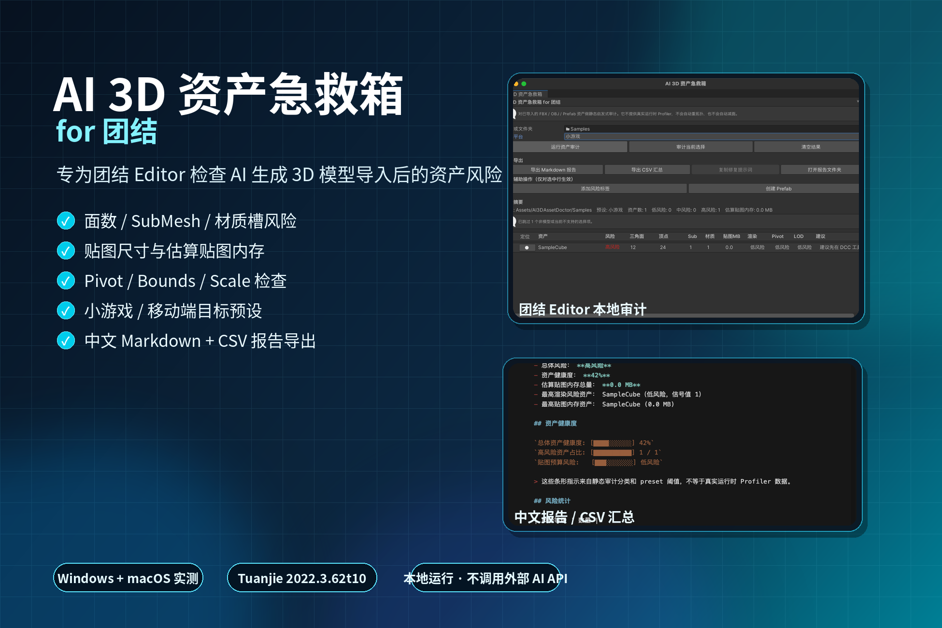Viewport: 942px width, 628px height.
Task: Select the Samples folder field
Action: (x=711, y=129)
